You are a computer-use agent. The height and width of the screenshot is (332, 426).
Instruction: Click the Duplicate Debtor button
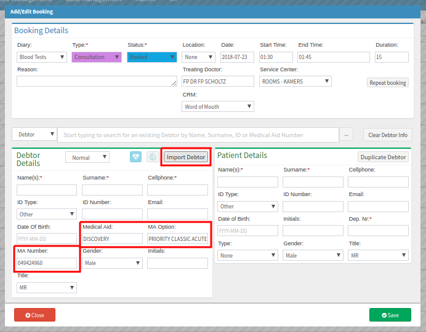coord(383,157)
